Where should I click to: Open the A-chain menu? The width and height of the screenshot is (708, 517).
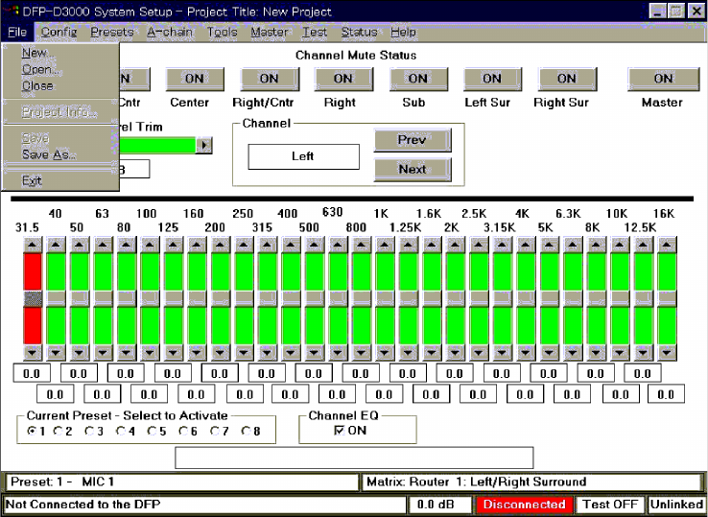tap(170, 32)
